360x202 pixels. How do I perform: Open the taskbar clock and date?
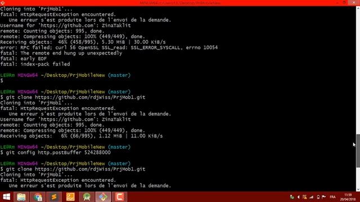click(x=348, y=197)
